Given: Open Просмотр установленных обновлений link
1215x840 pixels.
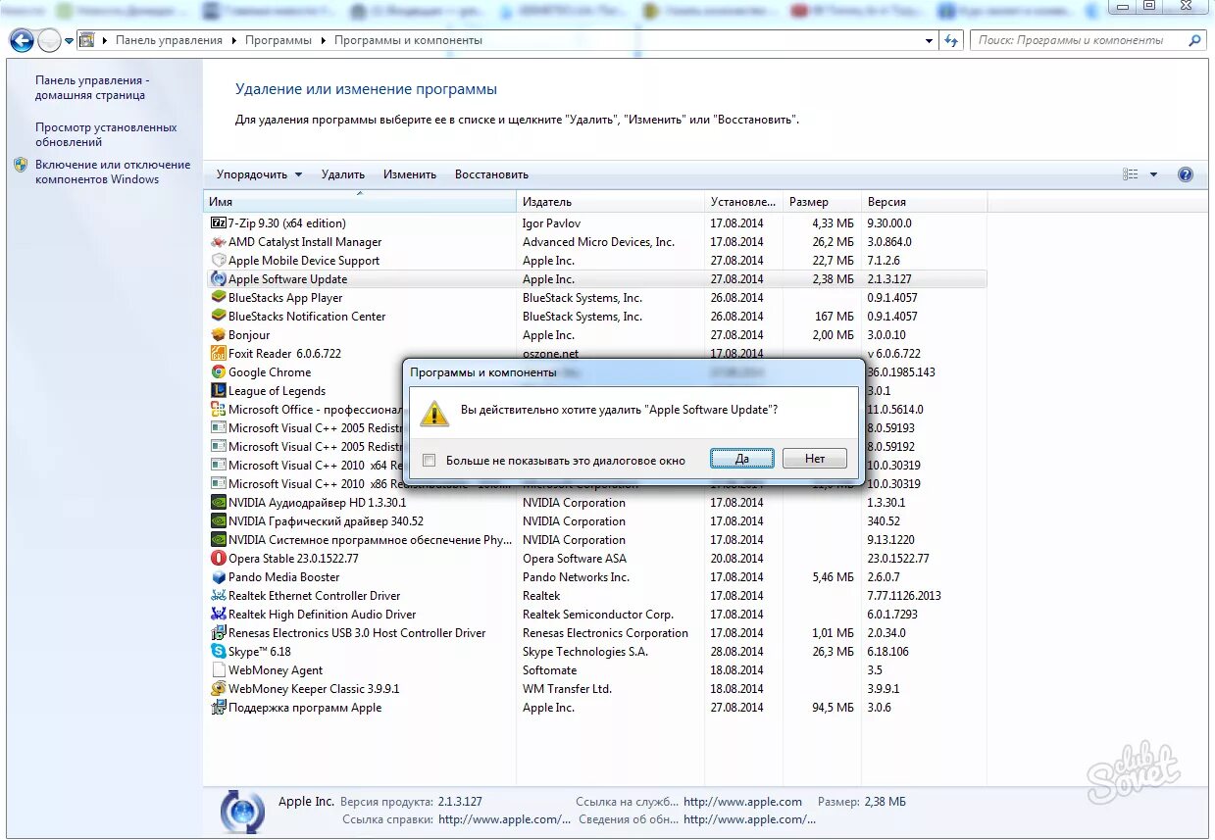Looking at the screenshot, I should [x=106, y=135].
